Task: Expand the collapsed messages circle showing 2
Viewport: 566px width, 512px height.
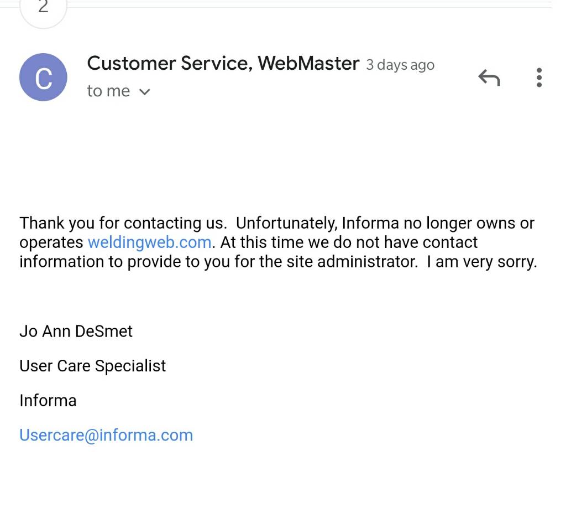Action: pyautogui.click(x=43, y=8)
